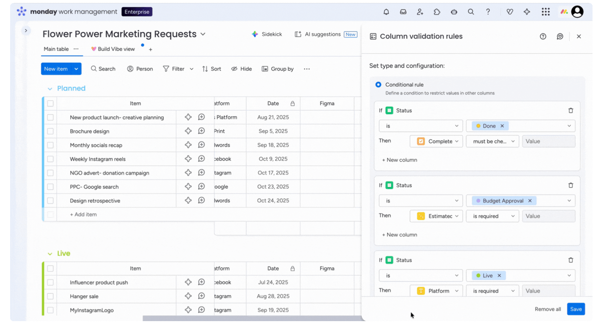Save the column validation rules

pos(576,309)
